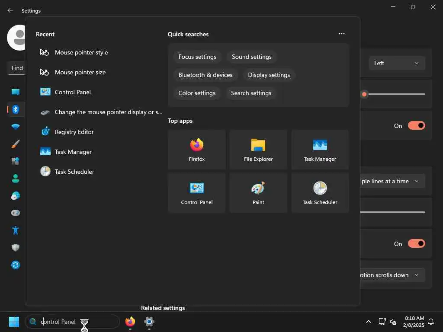Open Task Scheduler tile in Top apps

click(x=320, y=192)
